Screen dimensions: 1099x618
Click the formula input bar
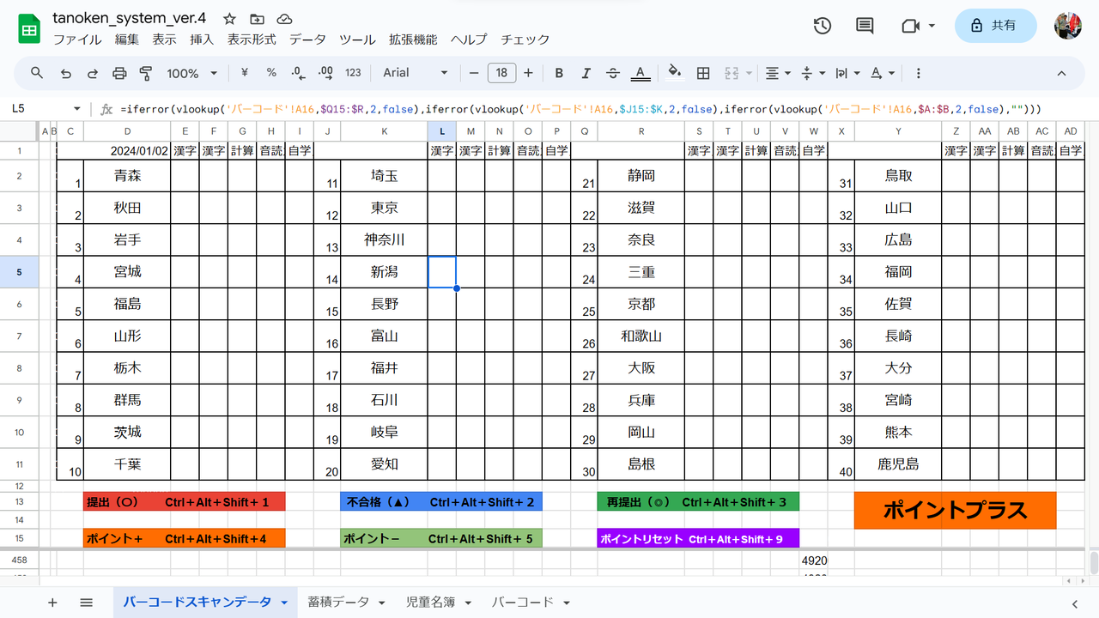coord(515,108)
